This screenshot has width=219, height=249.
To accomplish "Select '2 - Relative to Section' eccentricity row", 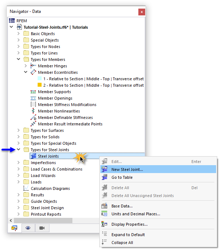I will (x=94, y=85).
